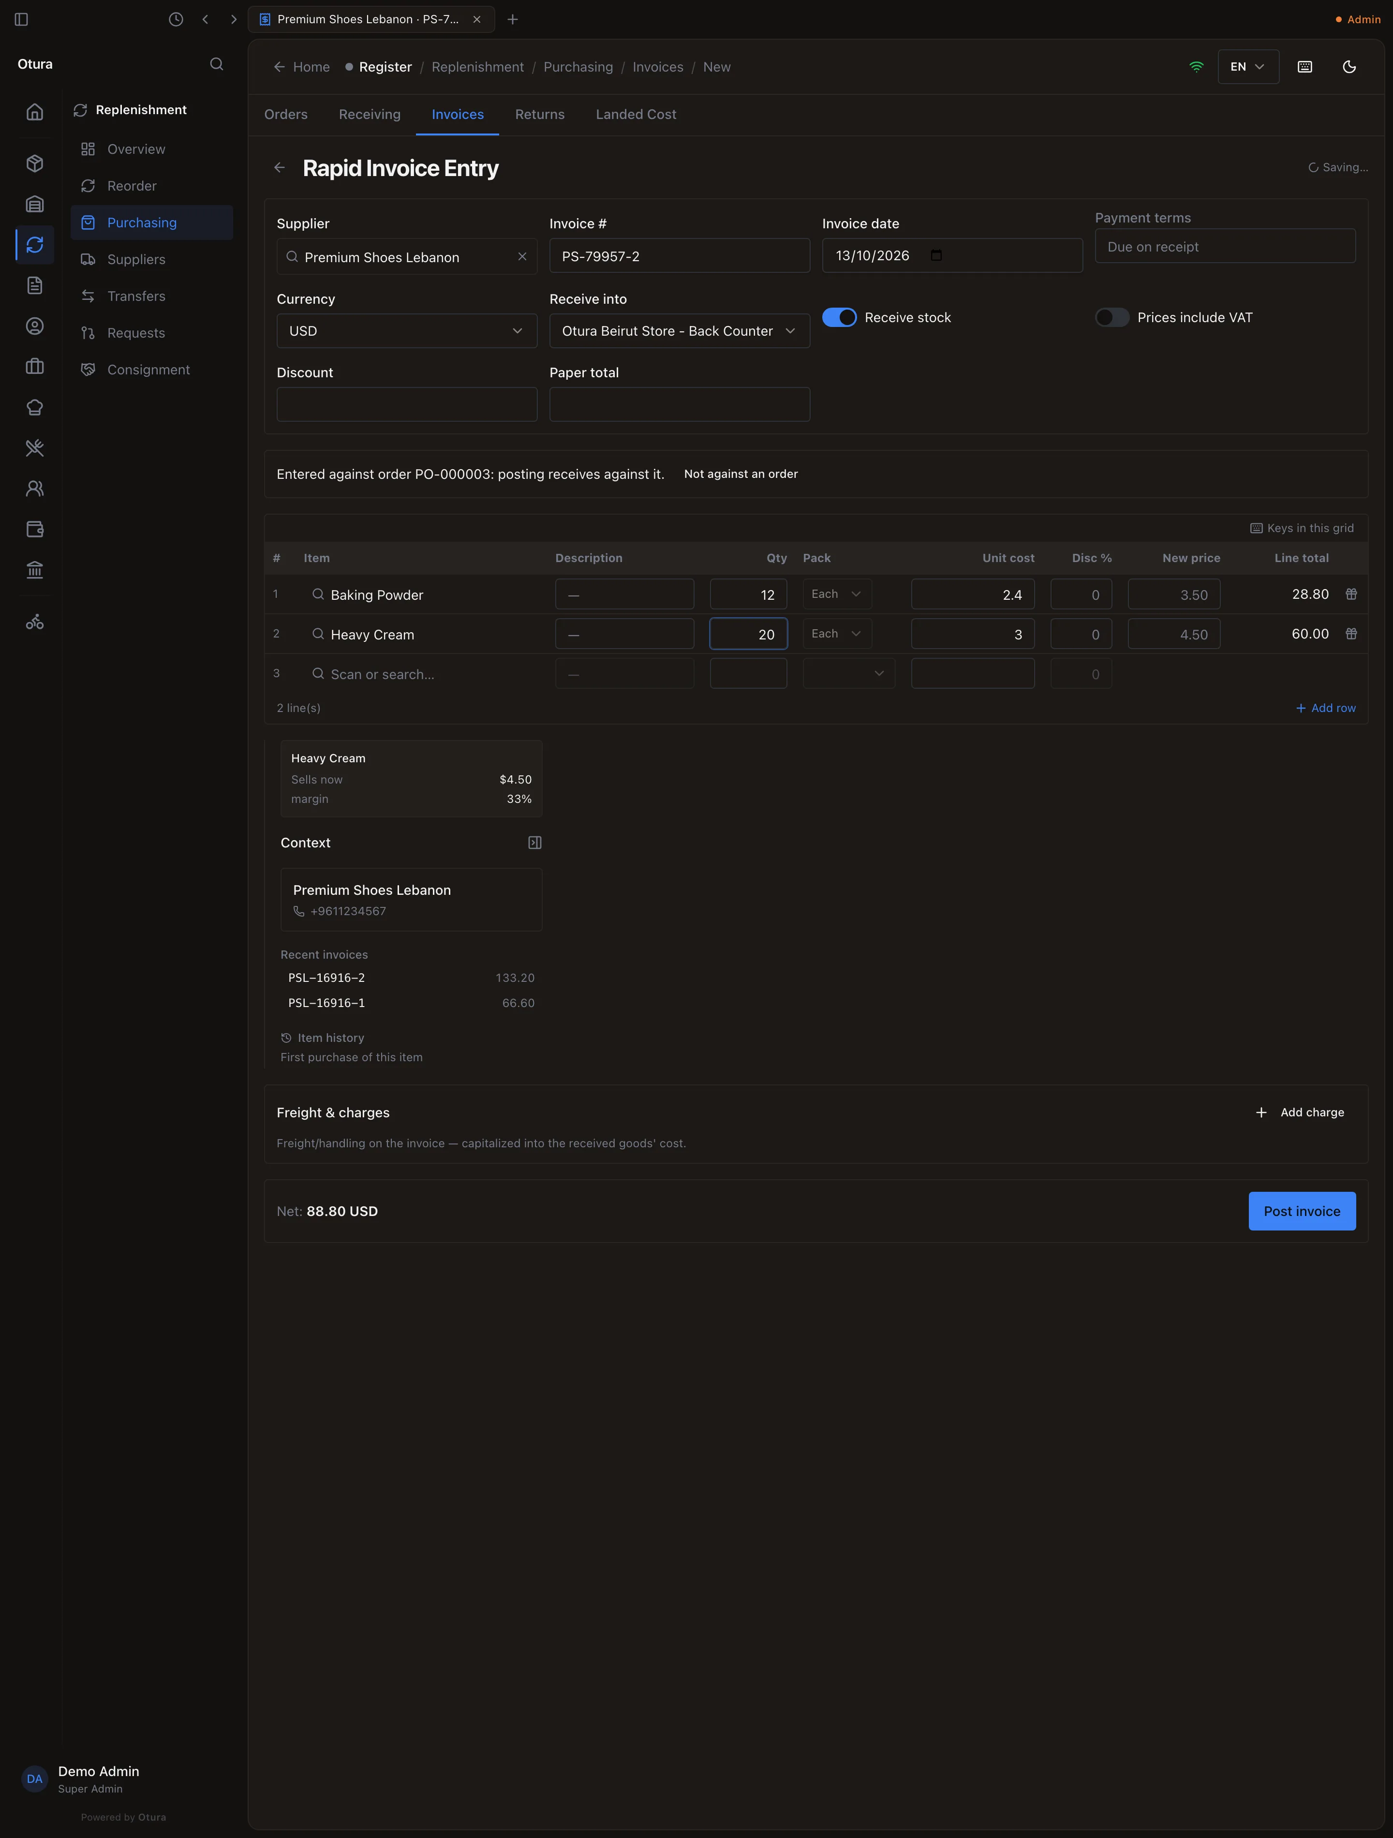Screen dimensions: 1393x1838
Task: Open the EN language dropdown
Action: (x=1247, y=66)
